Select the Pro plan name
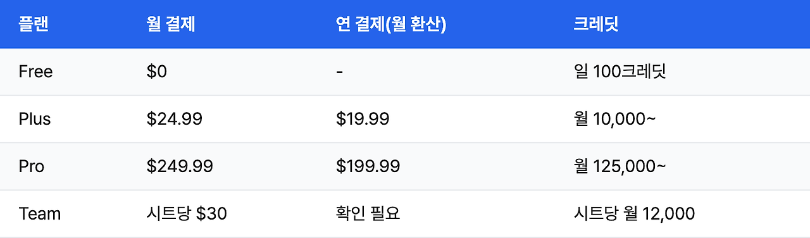Viewport: 810px width, 238px height. pyautogui.click(x=32, y=166)
